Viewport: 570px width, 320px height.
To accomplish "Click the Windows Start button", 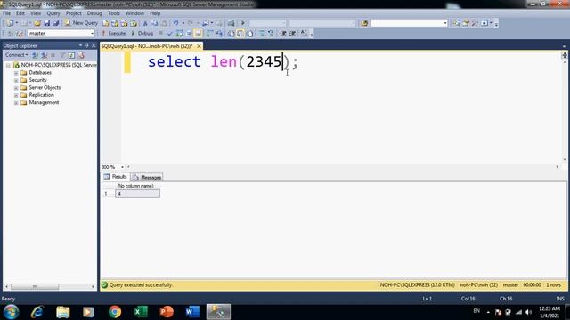I will point(12,312).
